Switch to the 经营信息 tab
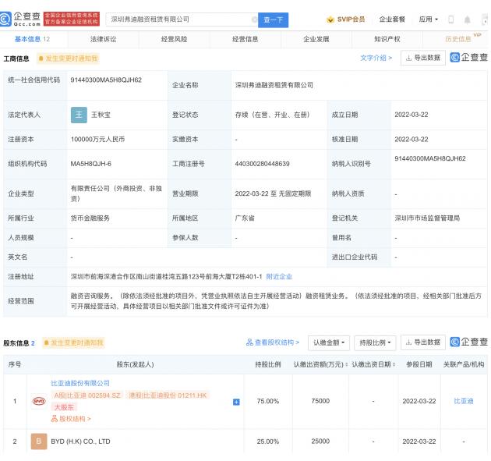This screenshot has width=491, height=461. point(245,39)
